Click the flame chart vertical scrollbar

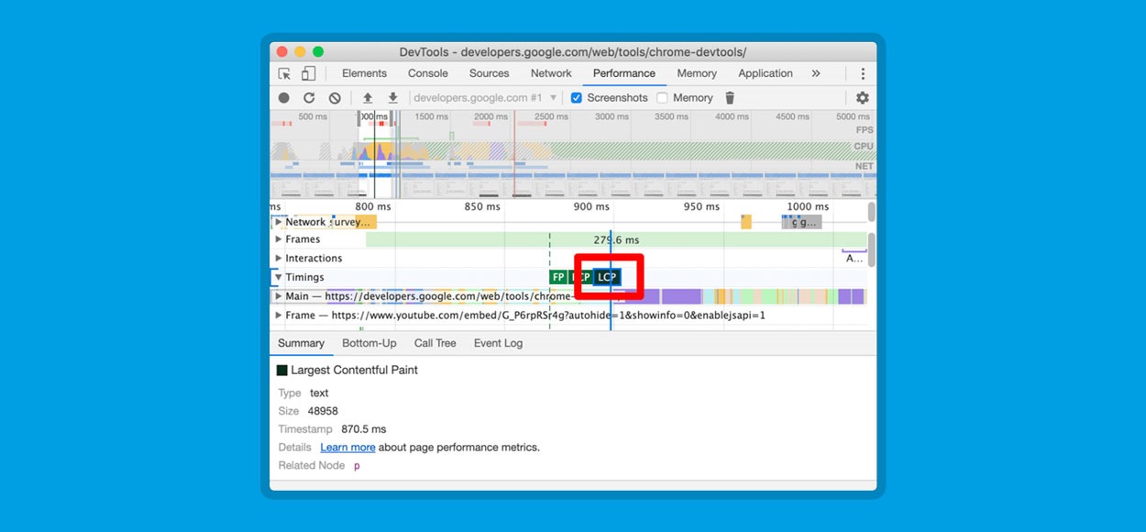(871, 248)
